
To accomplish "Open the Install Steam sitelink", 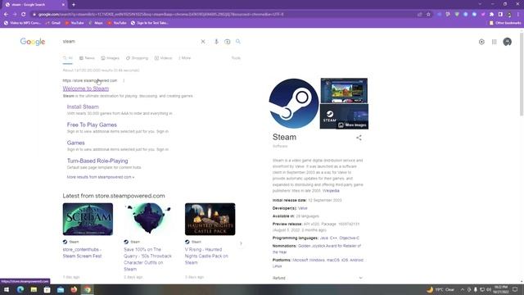I will [x=83, y=107].
